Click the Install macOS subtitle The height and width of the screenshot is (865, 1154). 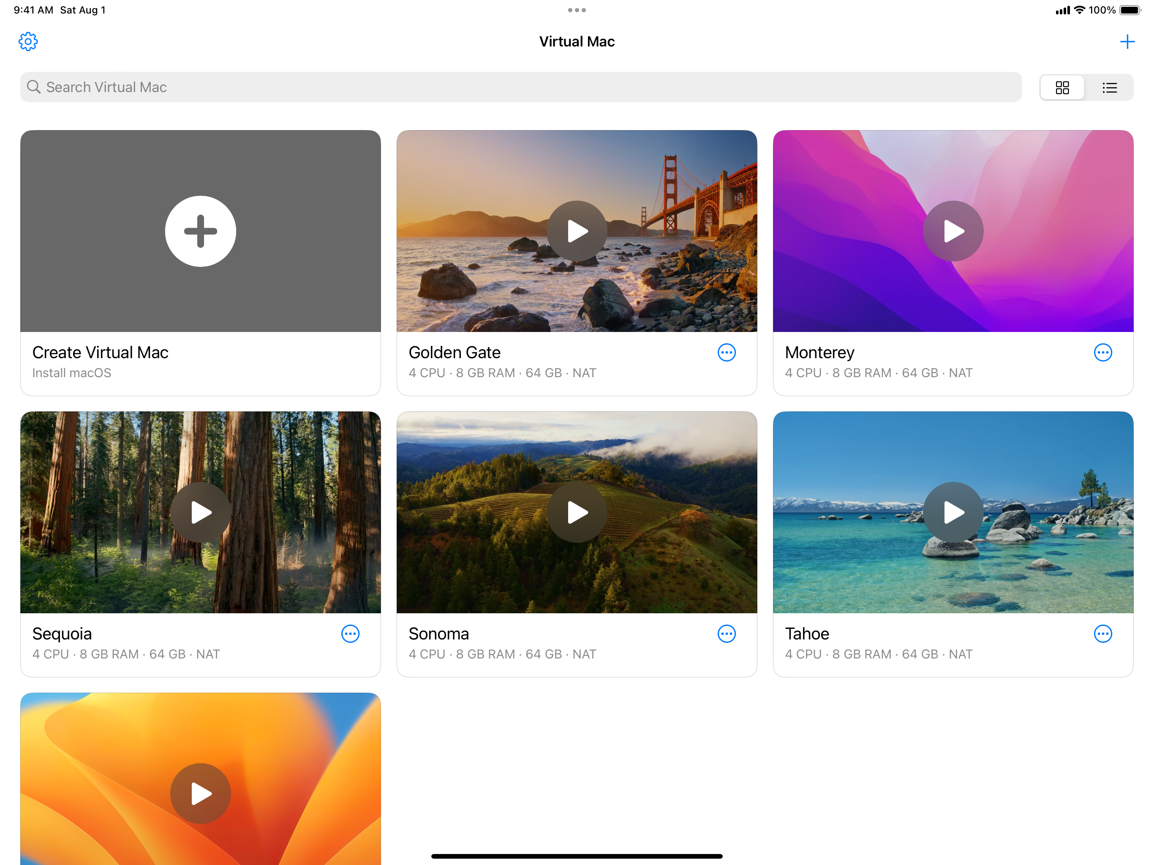point(71,373)
